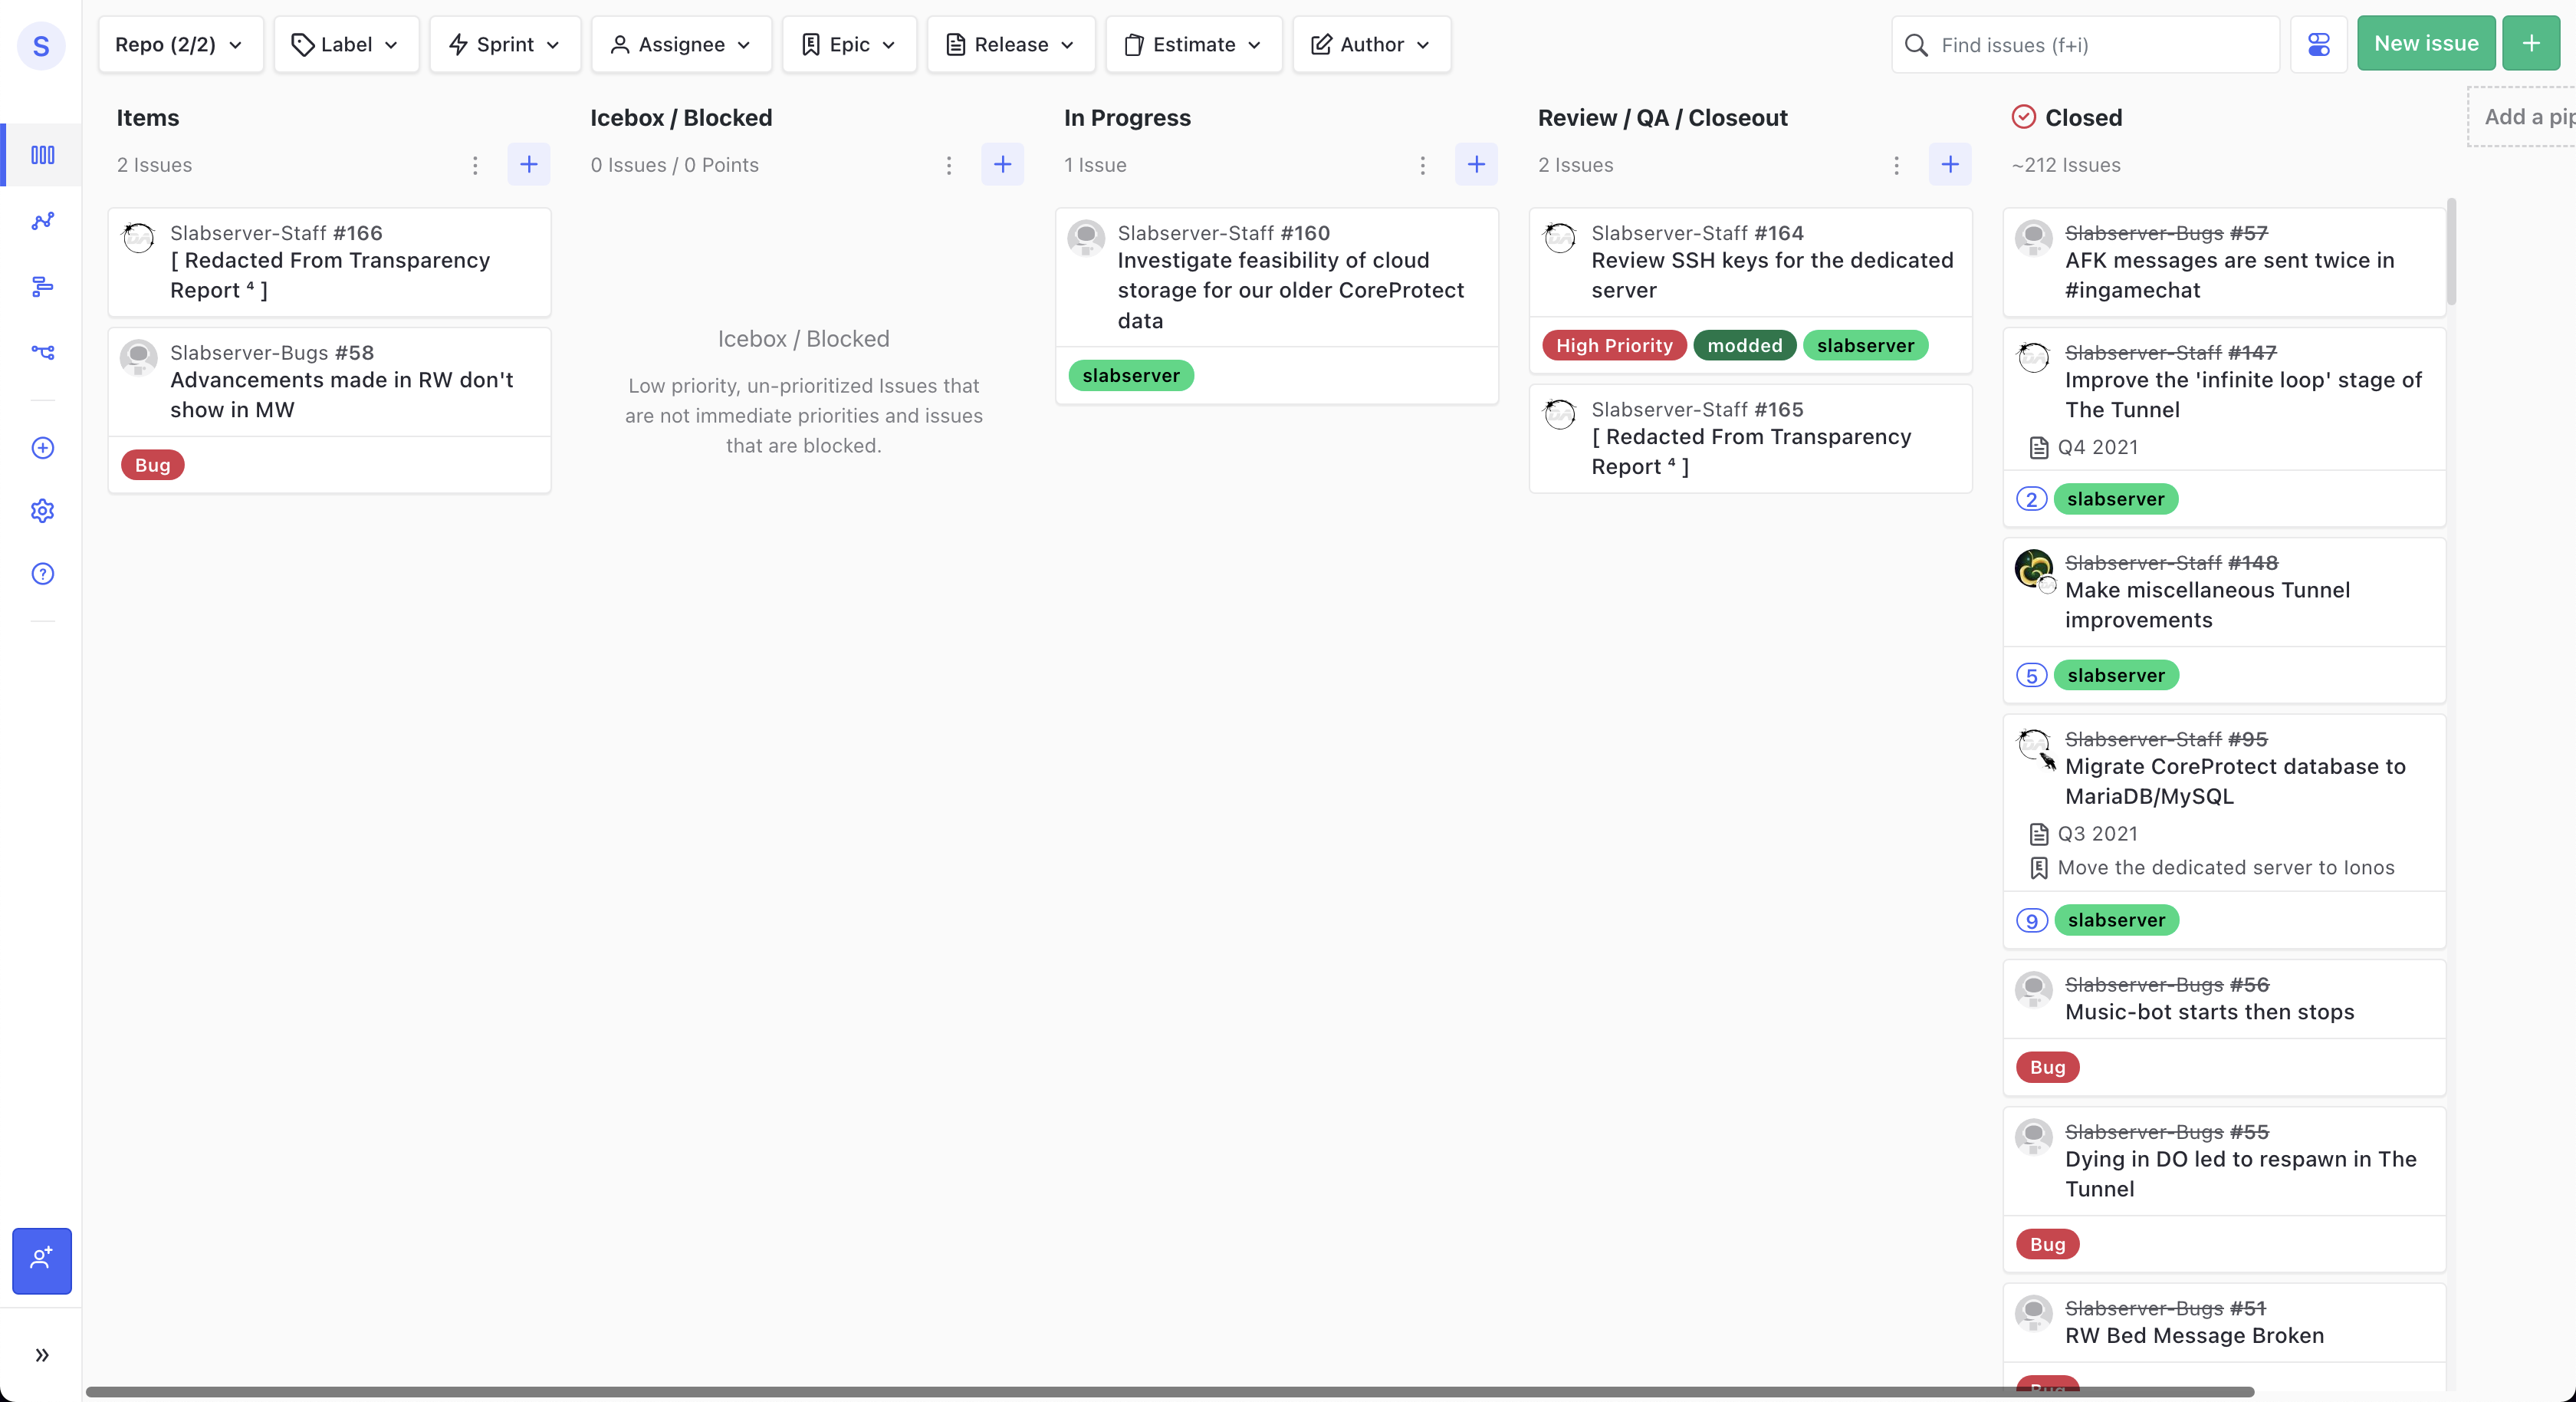
Task: Open the Repo (2/2) filter dropdown
Action: point(180,45)
